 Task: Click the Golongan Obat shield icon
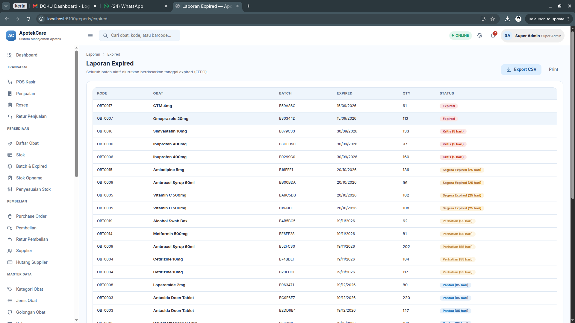[10, 312]
